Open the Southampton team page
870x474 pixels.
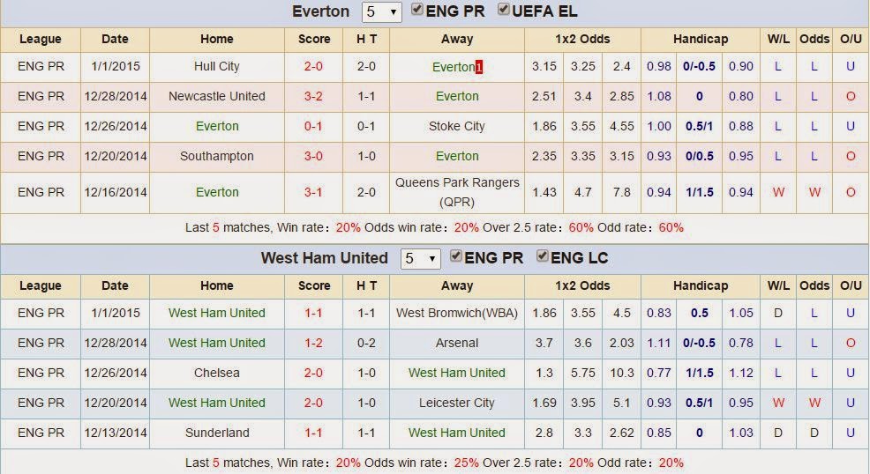[x=217, y=156]
